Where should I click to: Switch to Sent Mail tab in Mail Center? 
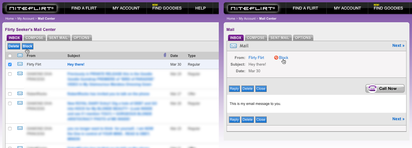[x=59, y=38]
